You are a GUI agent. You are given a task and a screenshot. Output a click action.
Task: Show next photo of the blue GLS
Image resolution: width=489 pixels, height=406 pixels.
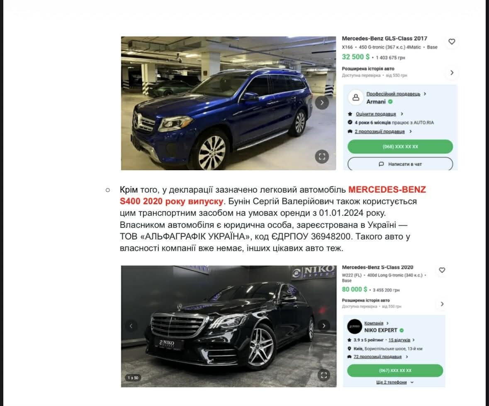point(322,102)
